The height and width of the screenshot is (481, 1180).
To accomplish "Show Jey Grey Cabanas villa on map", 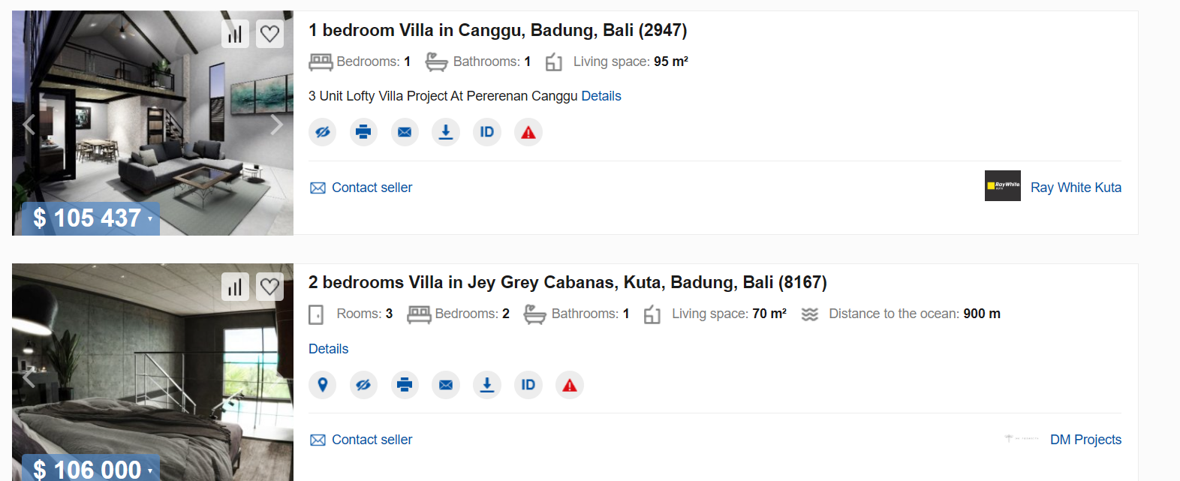I will tap(323, 385).
